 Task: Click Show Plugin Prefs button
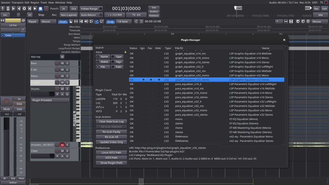pos(111,163)
